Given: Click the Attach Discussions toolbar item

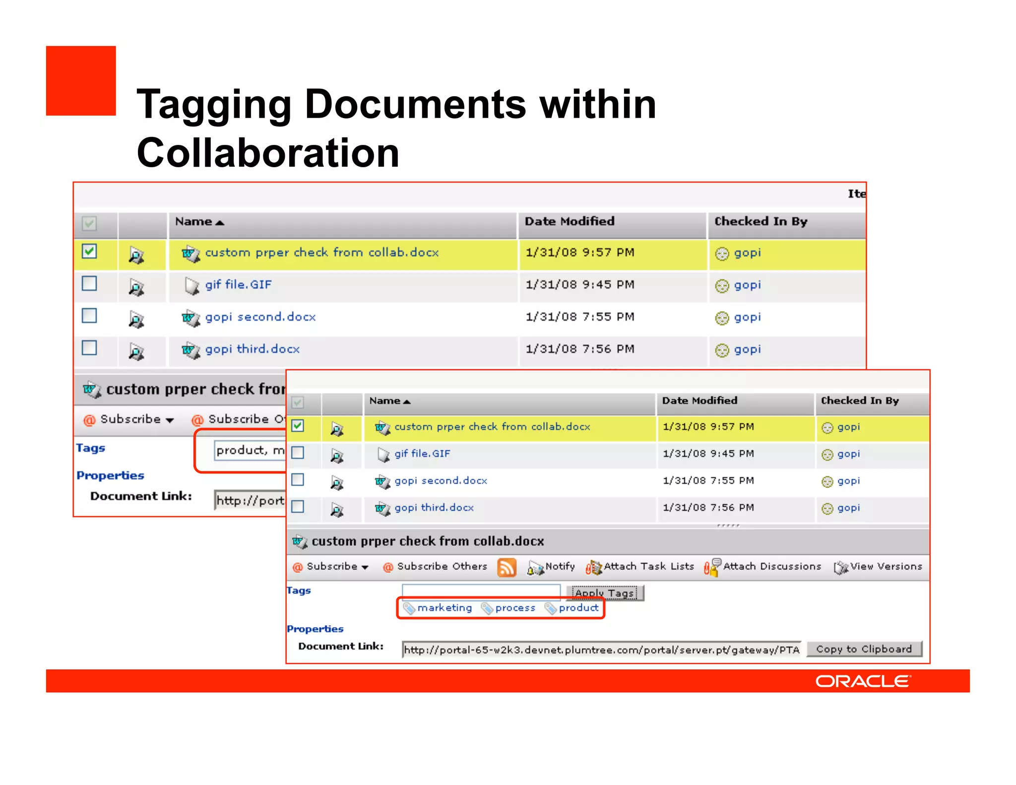Looking at the screenshot, I should 762,567.
